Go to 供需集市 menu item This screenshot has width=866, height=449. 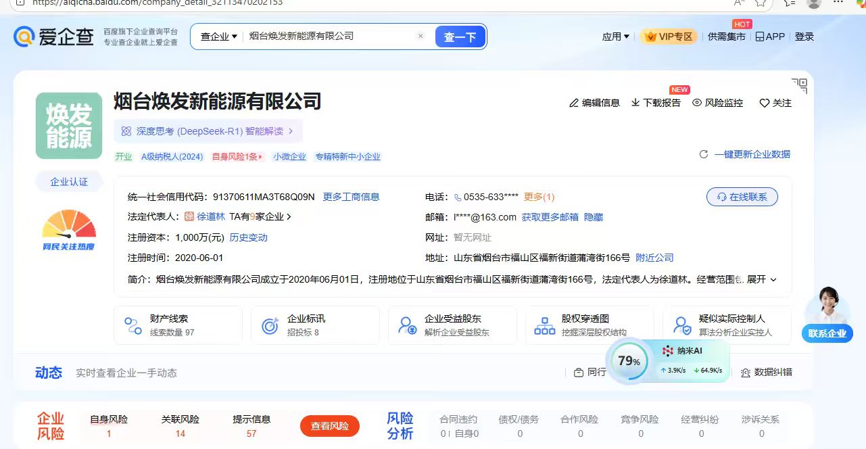tap(727, 37)
